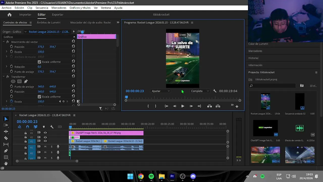This screenshot has width=323, height=182.
Task: Hide track V2 with eye icon
Action: tap(45, 137)
